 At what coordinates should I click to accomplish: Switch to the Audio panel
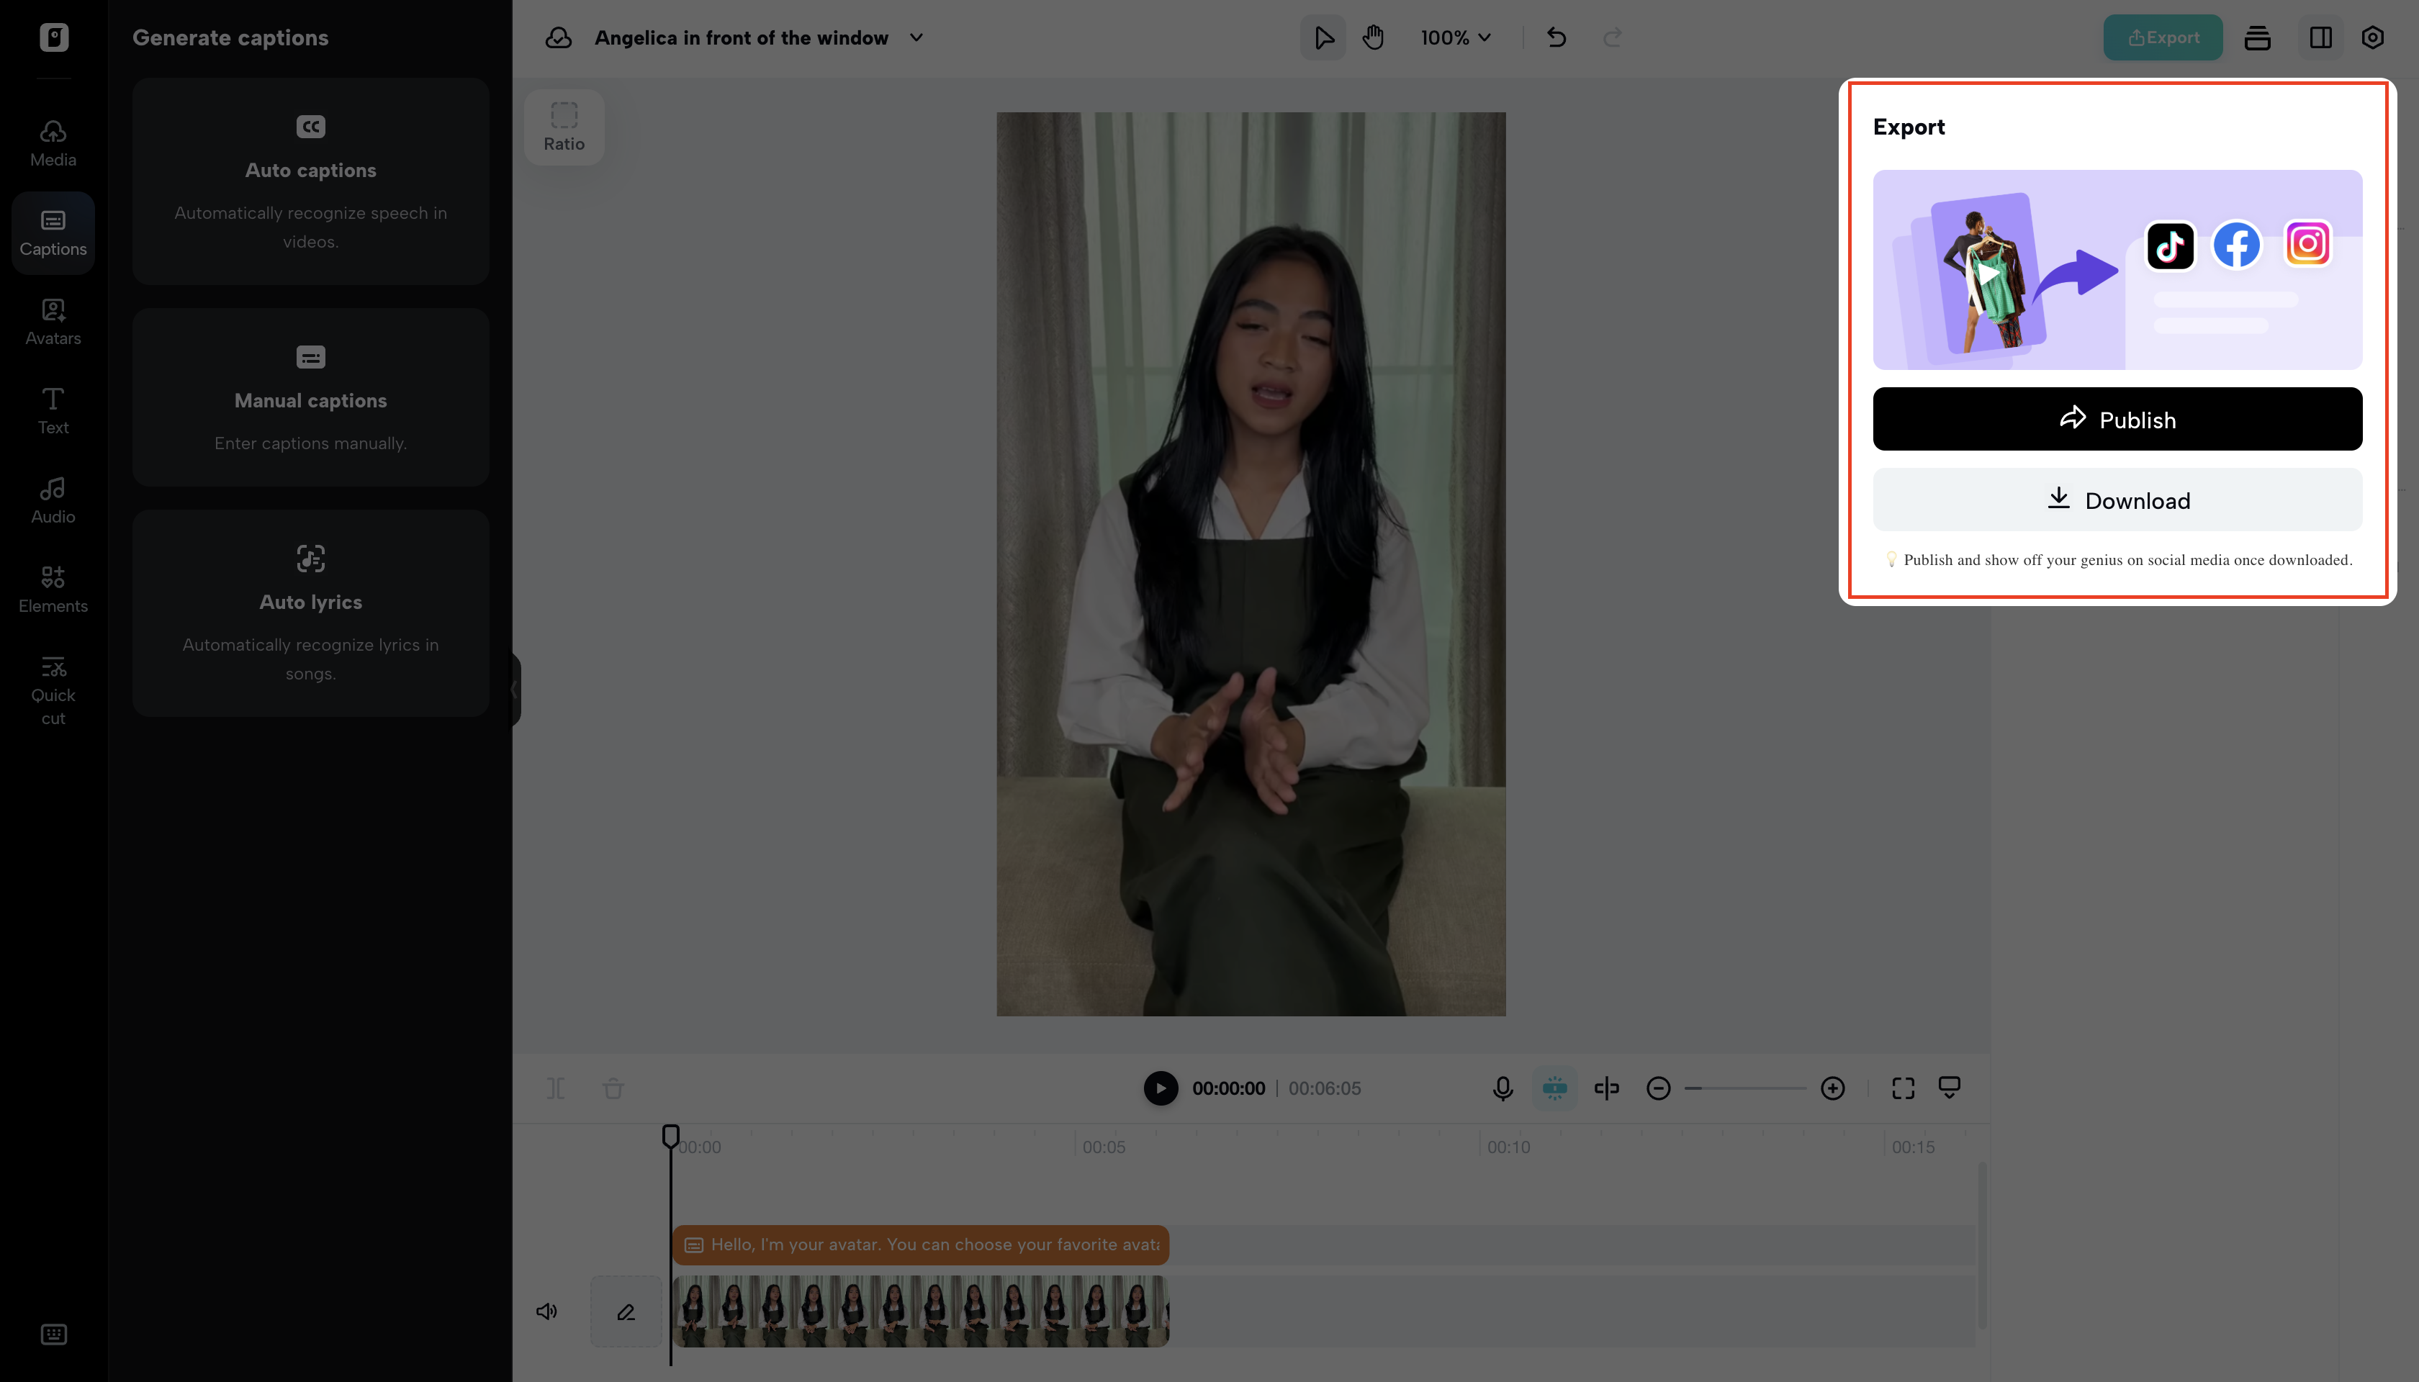click(x=53, y=500)
